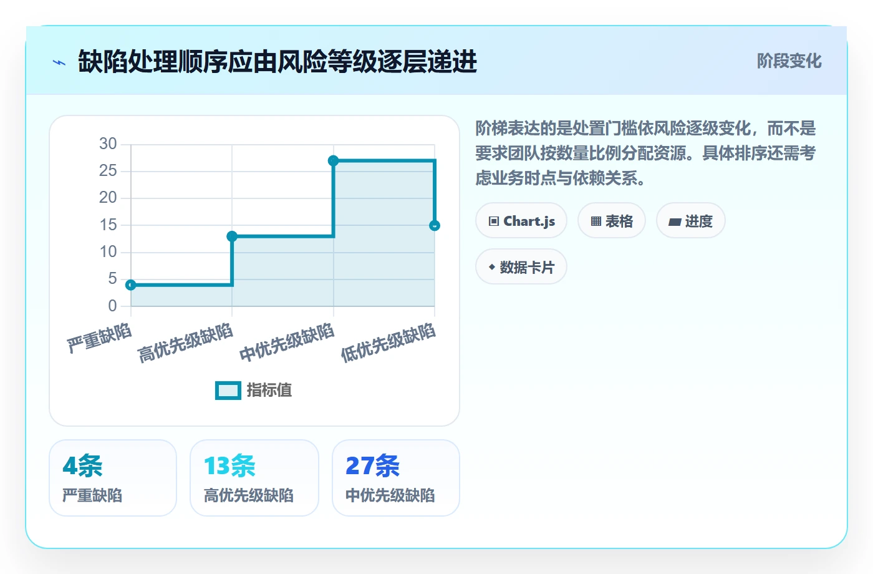Click the lightning bolt icon beside the title
The height and width of the screenshot is (574, 873).
pyautogui.click(x=59, y=62)
